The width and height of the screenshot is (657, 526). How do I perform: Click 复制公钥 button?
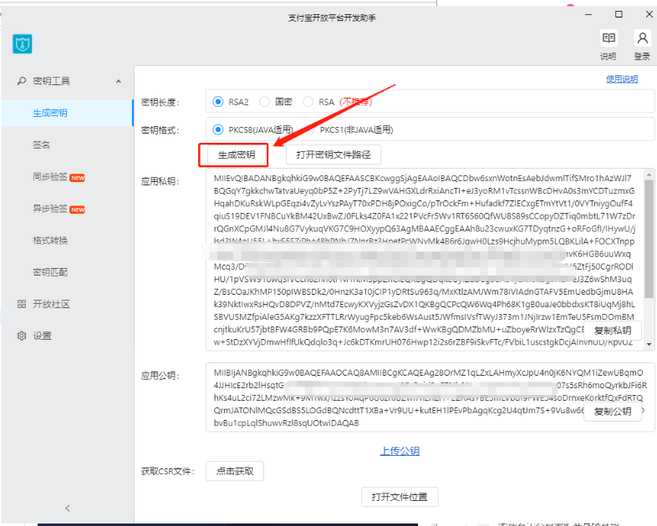(x=613, y=412)
